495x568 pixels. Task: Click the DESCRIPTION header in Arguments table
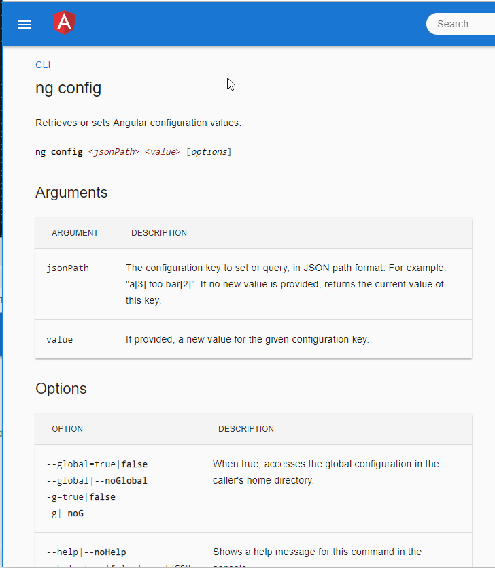coord(159,232)
